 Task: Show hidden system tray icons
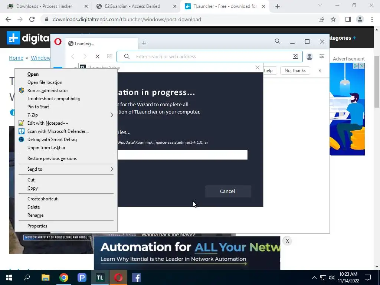(314, 278)
